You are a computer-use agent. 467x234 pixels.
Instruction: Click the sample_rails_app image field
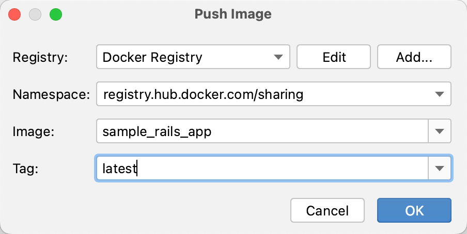pyautogui.click(x=262, y=131)
